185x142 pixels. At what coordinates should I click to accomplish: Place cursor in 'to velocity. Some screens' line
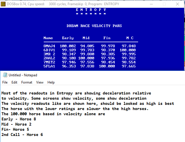pos(74,98)
